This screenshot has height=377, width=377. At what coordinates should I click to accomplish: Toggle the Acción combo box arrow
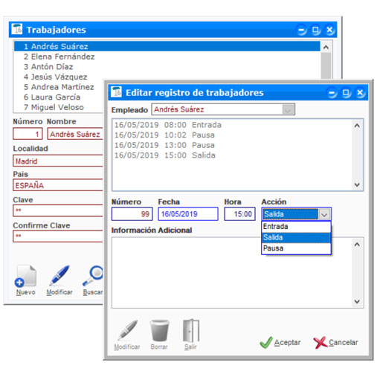point(324,214)
